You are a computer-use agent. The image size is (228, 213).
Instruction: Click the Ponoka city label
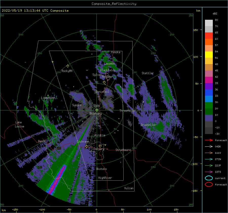(116, 52)
